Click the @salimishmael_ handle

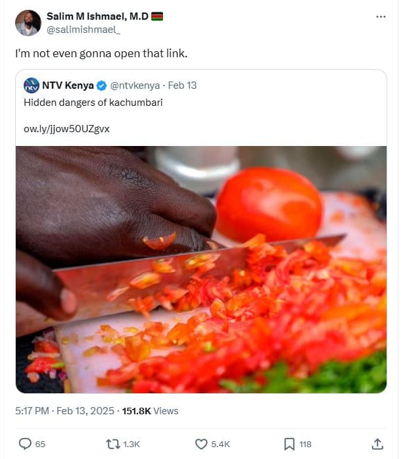coord(84,30)
